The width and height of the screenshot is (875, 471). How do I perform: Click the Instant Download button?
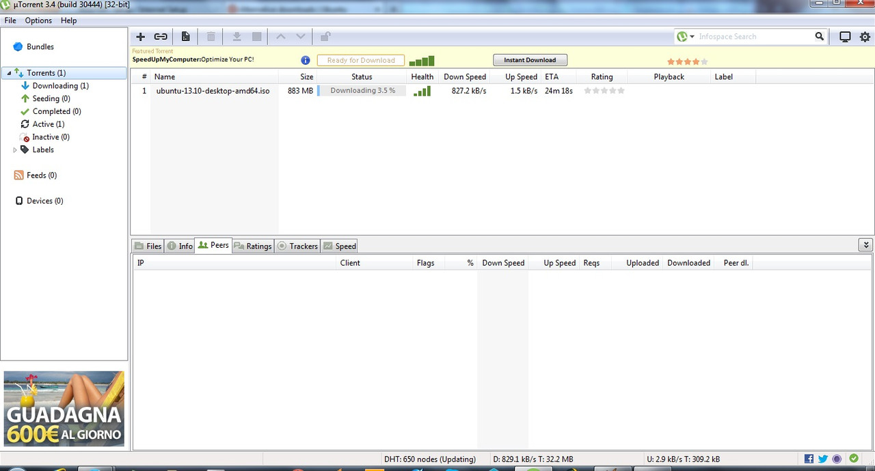pos(530,60)
